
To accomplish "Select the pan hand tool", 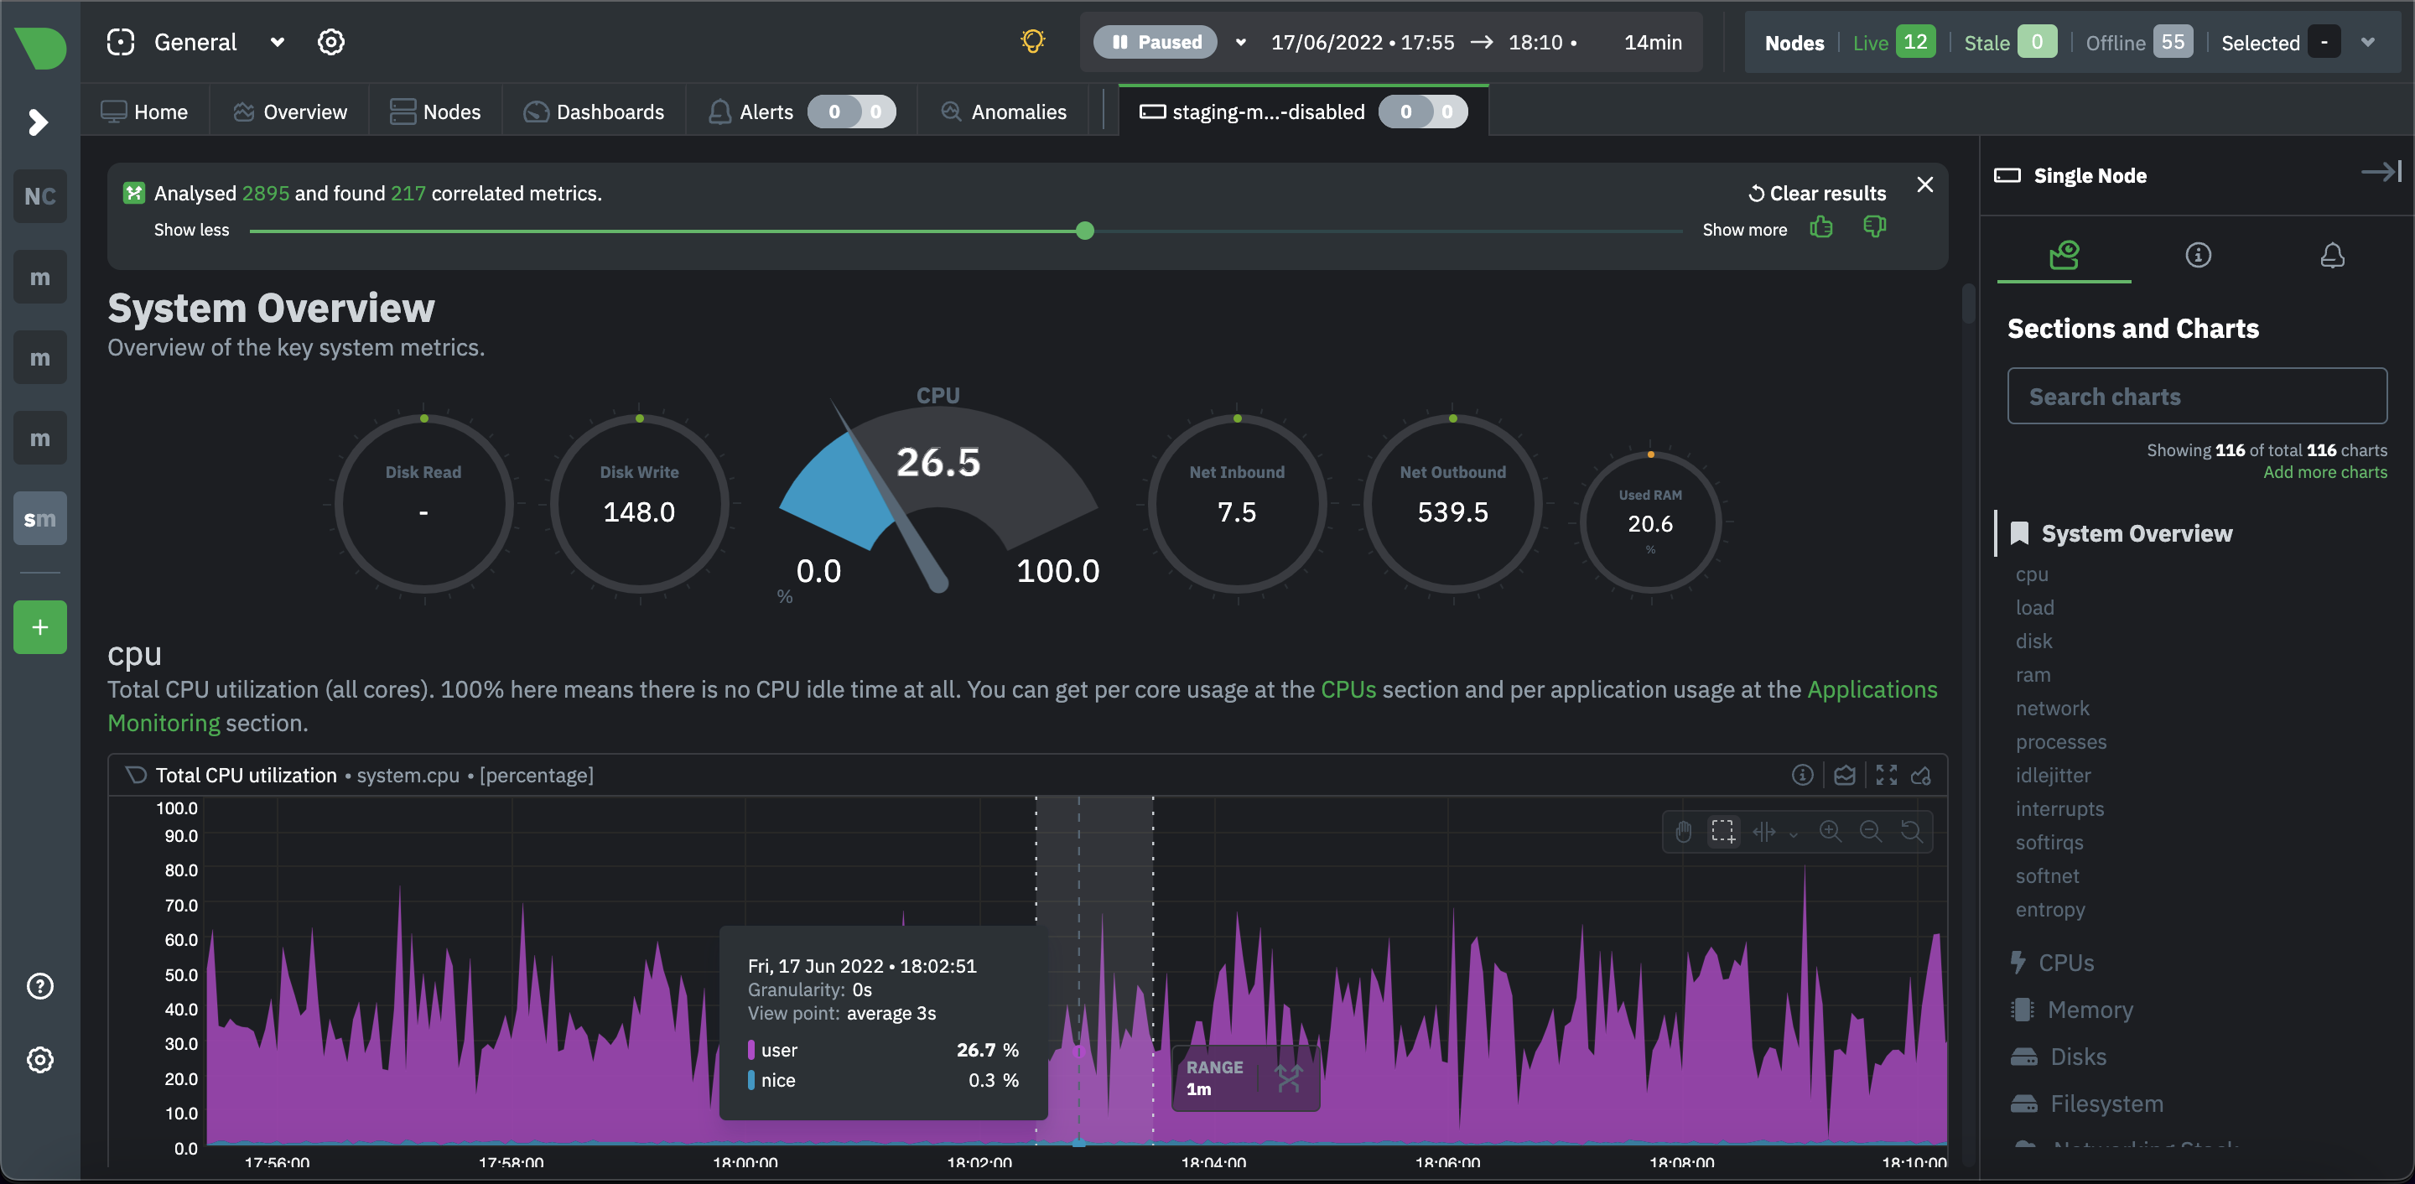I will (x=1684, y=832).
